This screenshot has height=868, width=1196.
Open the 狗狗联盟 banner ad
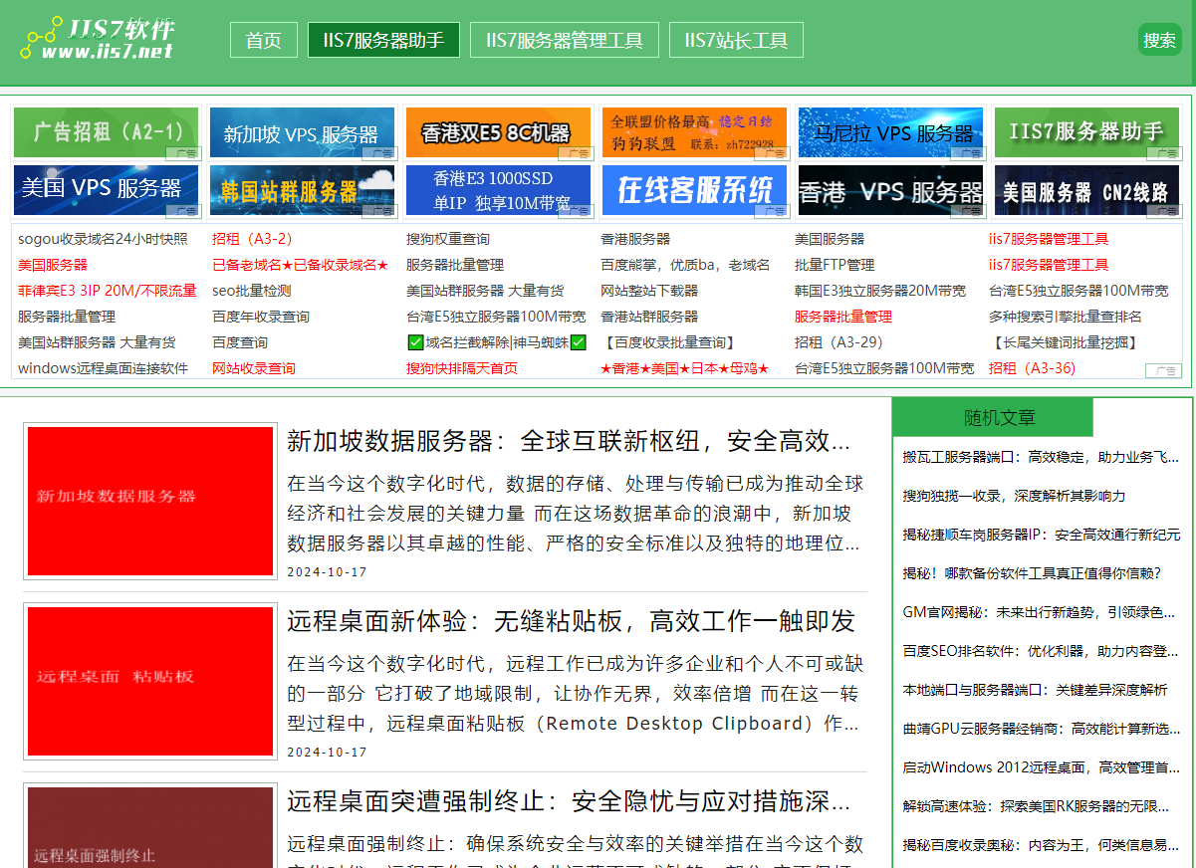694,132
